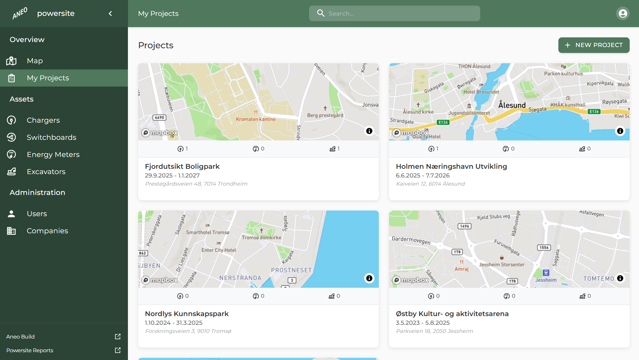Screen dimensions: 639x360
Task: Open the user account avatar icon
Action: point(623,13)
